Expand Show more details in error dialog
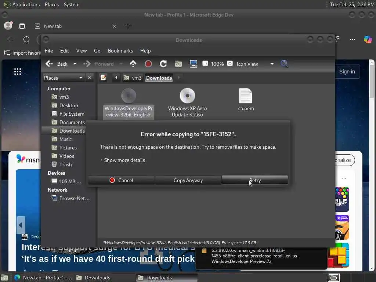This screenshot has height=282, width=376. (x=123, y=160)
